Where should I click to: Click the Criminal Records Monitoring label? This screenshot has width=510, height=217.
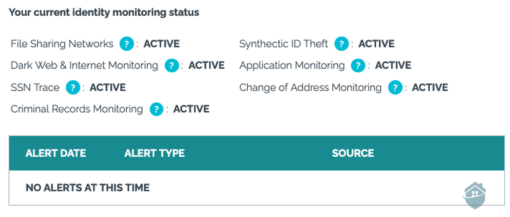tap(77, 109)
